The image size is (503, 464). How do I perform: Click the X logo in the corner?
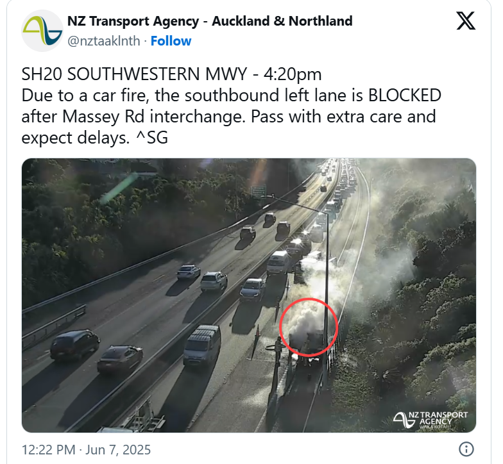(466, 21)
